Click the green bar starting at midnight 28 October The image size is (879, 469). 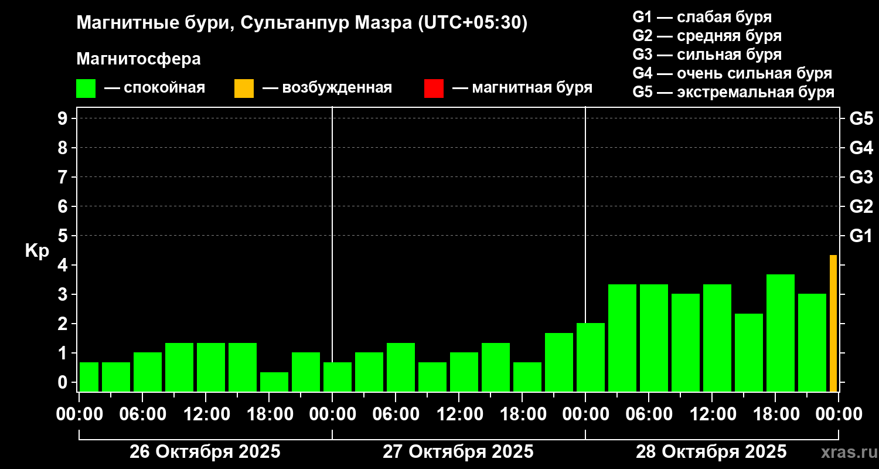click(591, 357)
